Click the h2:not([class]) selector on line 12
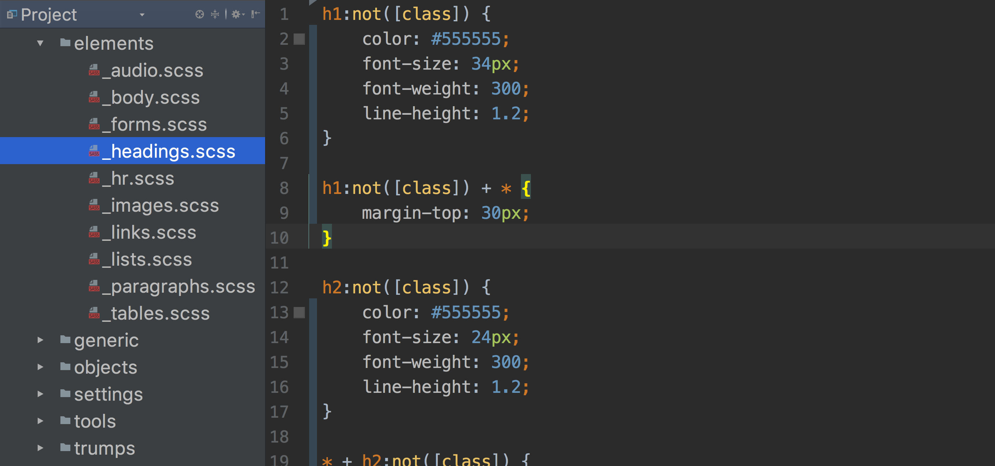 click(x=396, y=288)
